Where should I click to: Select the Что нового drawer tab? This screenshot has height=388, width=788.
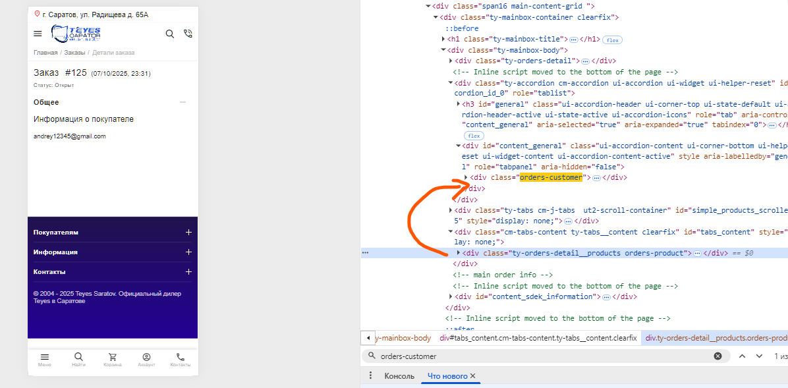(447, 376)
